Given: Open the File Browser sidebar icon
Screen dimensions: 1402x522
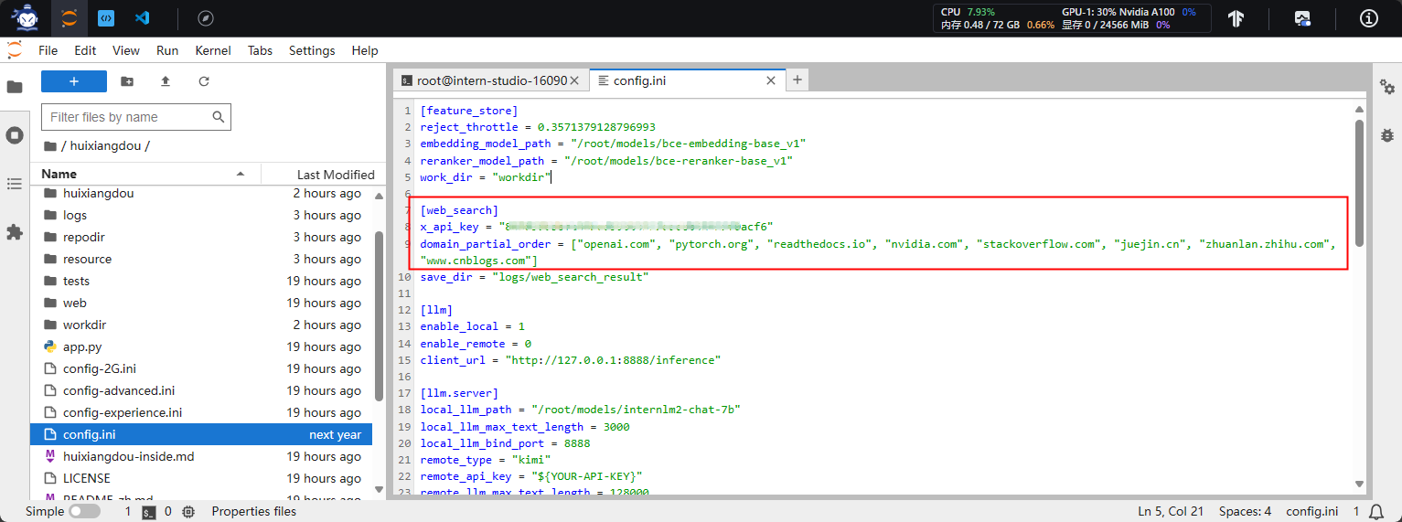Looking at the screenshot, I should (15, 87).
